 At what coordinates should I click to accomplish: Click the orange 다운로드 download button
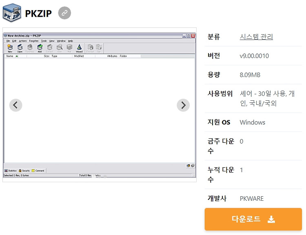253,219
